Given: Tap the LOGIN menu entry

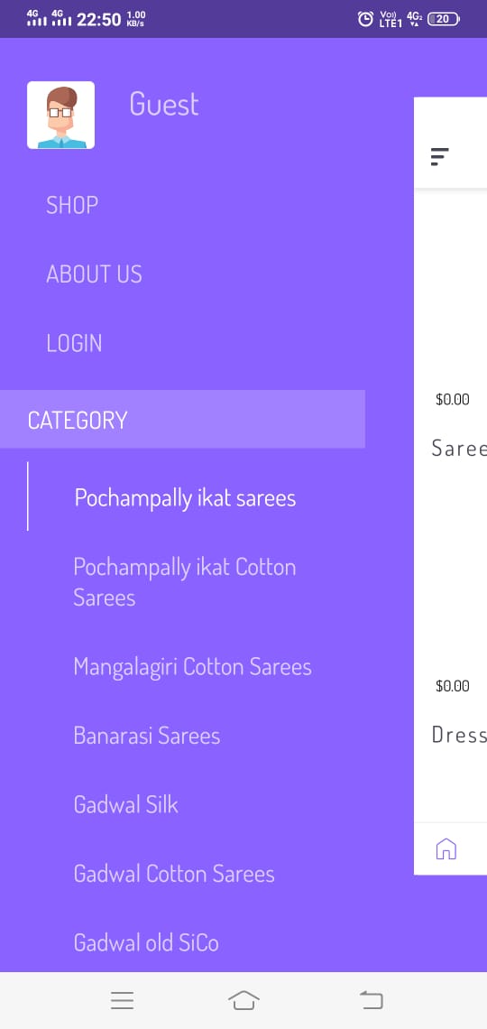Looking at the screenshot, I should (x=74, y=343).
